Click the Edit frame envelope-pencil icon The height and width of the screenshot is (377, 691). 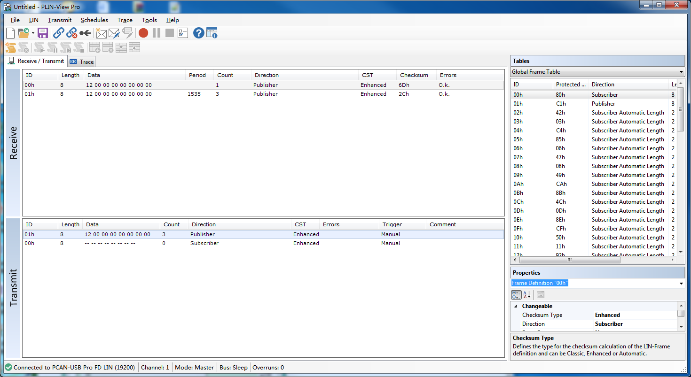(114, 33)
